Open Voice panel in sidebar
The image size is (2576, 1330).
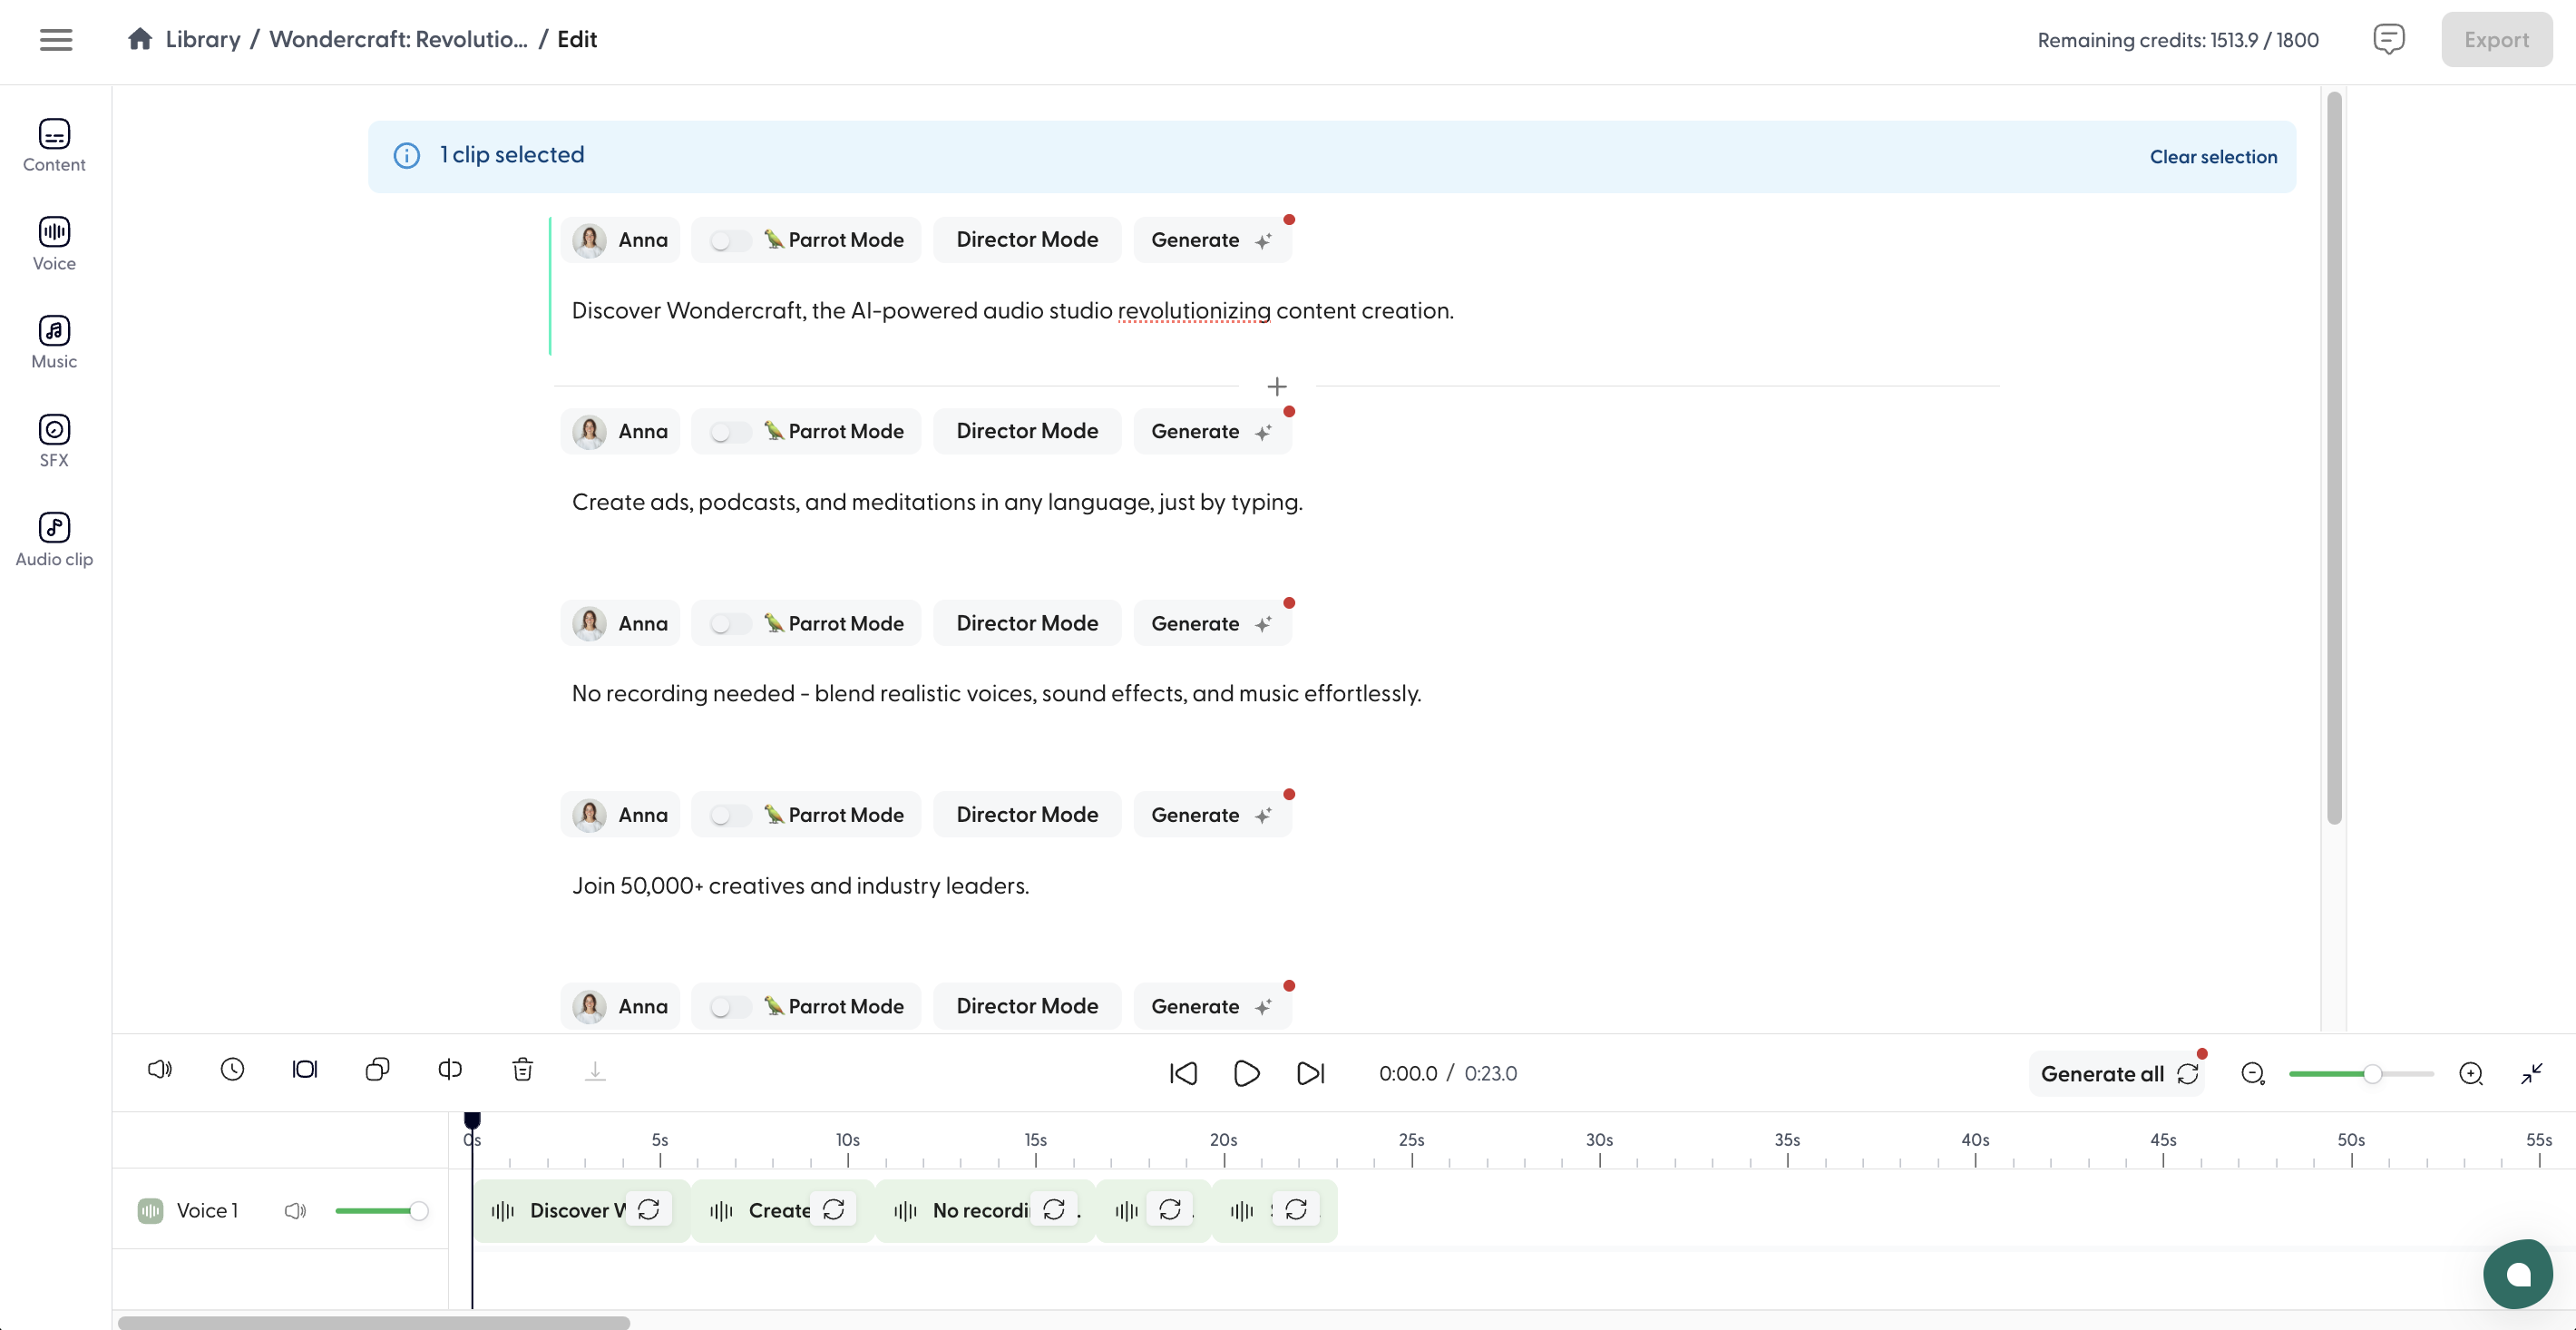tap(54, 244)
